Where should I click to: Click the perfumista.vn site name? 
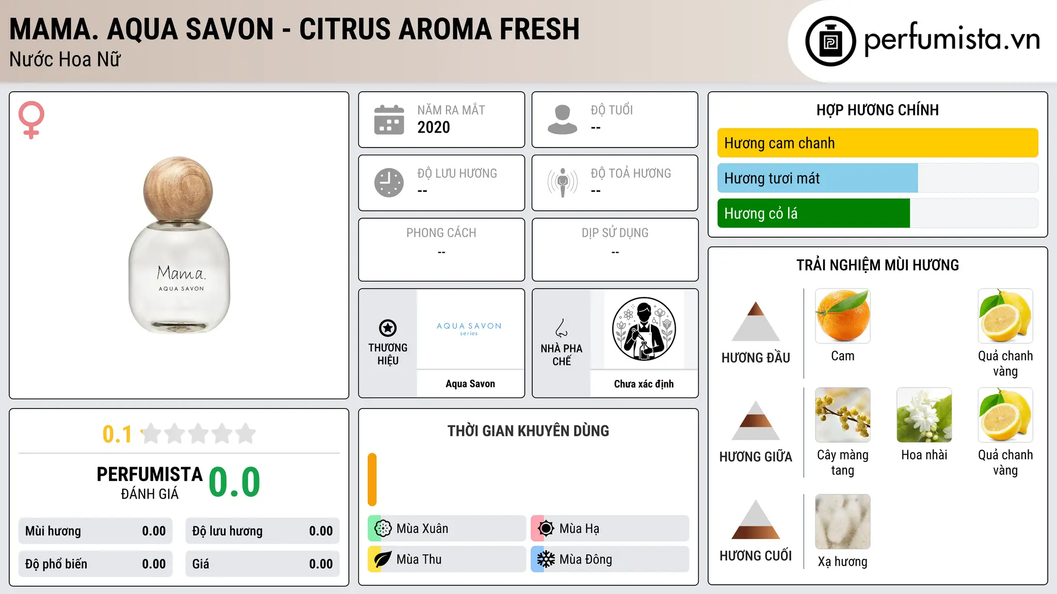(x=952, y=39)
